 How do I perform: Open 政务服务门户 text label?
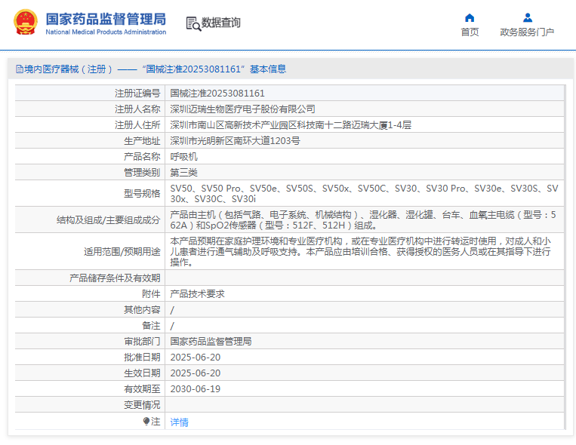click(x=527, y=32)
